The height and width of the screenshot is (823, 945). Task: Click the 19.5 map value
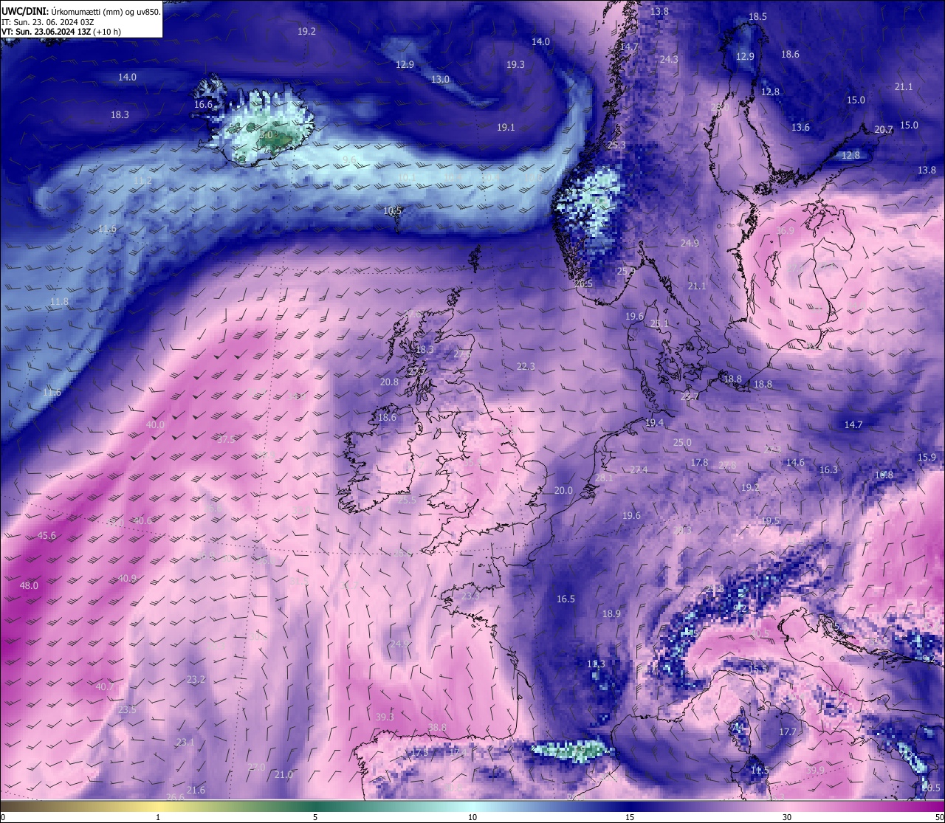(770, 520)
